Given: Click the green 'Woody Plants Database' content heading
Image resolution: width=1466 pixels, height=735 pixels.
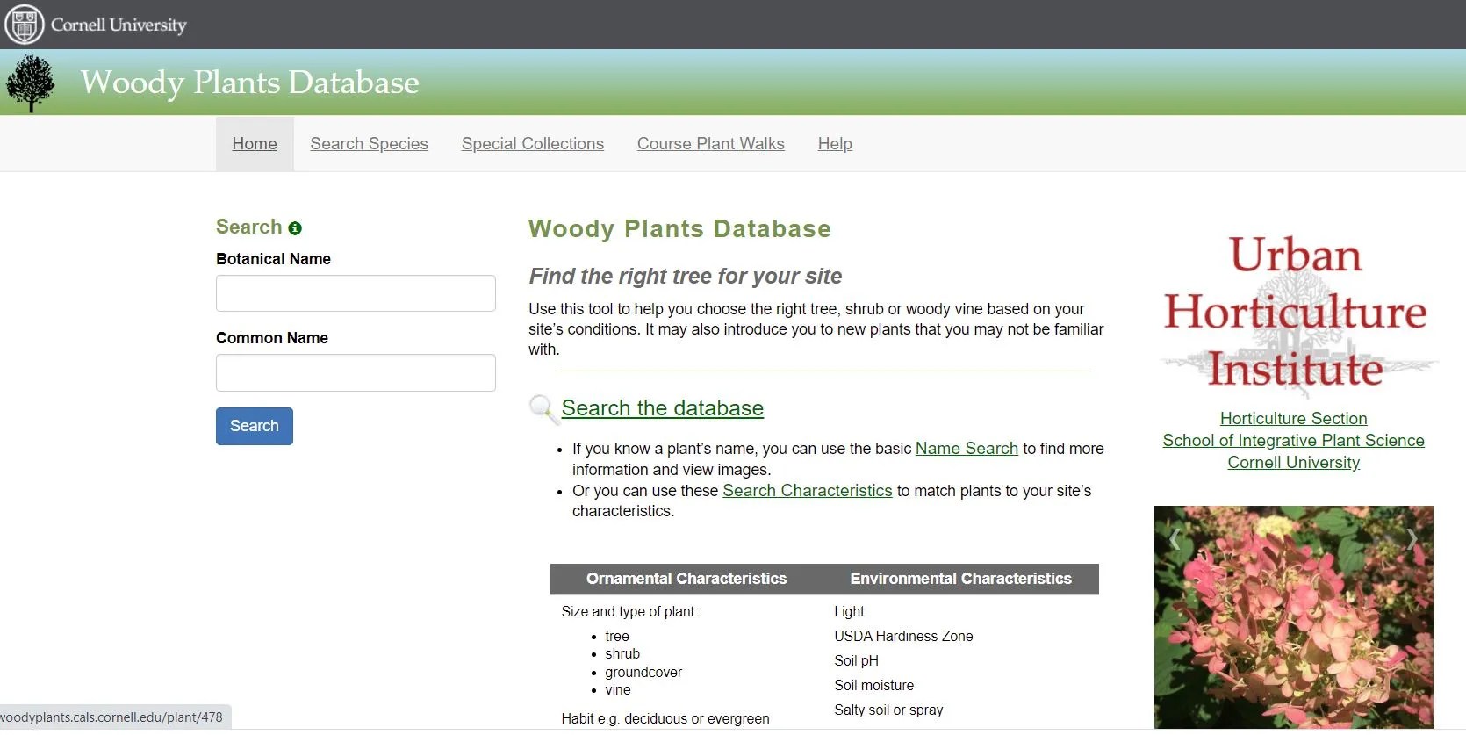Looking at the screenshot, I should [679, 229].
